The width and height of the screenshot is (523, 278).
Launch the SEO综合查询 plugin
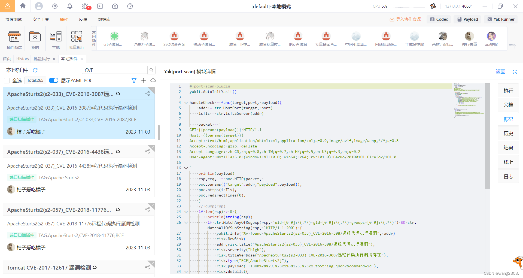[174, 39]
